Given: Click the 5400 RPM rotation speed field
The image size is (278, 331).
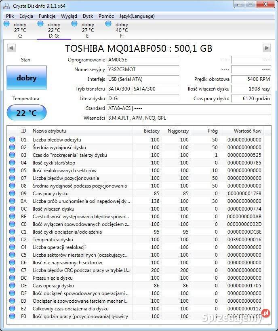Looking at the screenshot, I should point(251,79).
